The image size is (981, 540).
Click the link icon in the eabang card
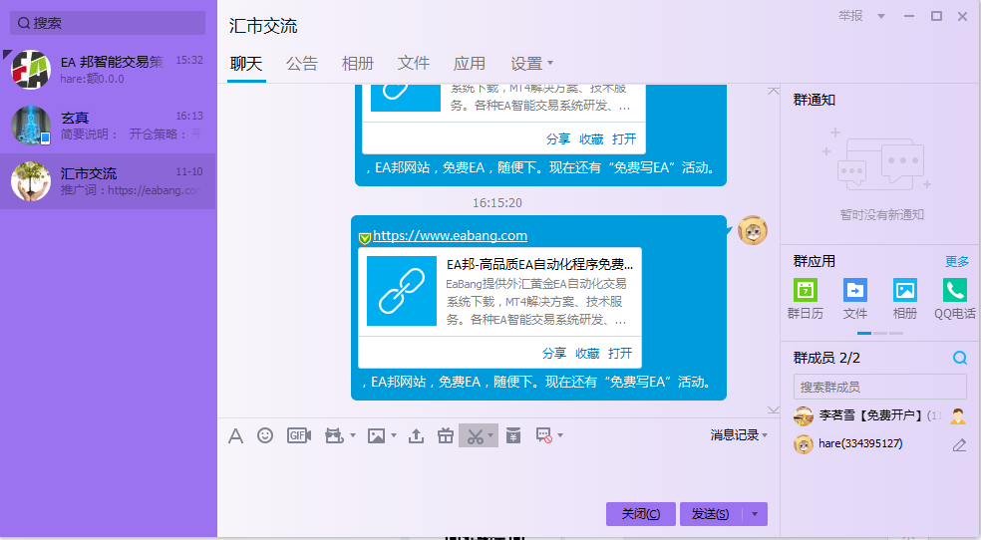402,291
